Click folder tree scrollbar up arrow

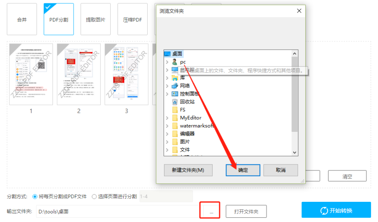click(294, 54)
